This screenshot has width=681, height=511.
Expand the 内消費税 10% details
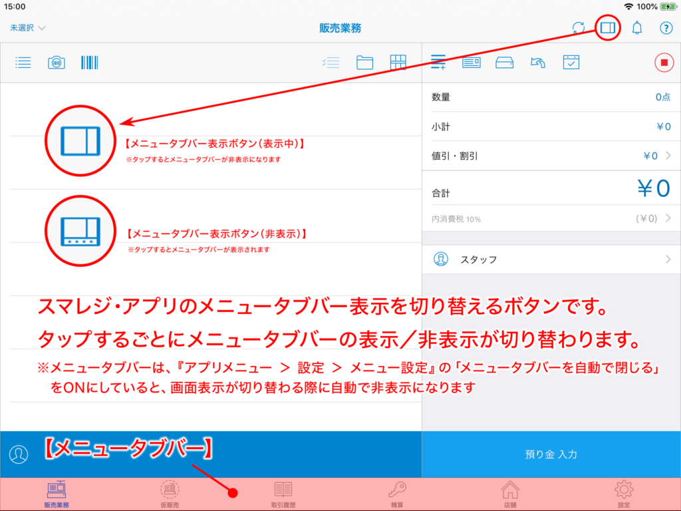(x=551, y=218)
